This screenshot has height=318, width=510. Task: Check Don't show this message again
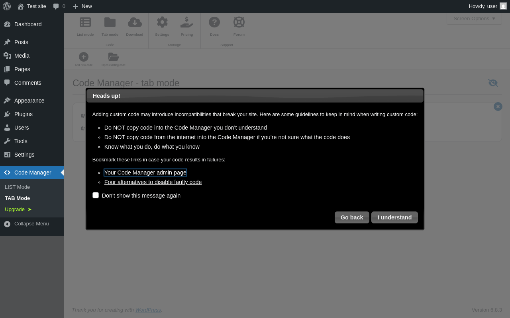96,195
